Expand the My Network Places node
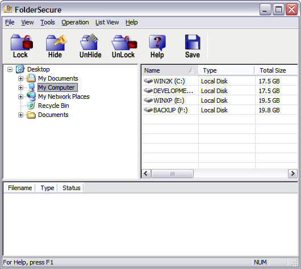This screenshot has width=301, height=269. (x=20, y=96)
